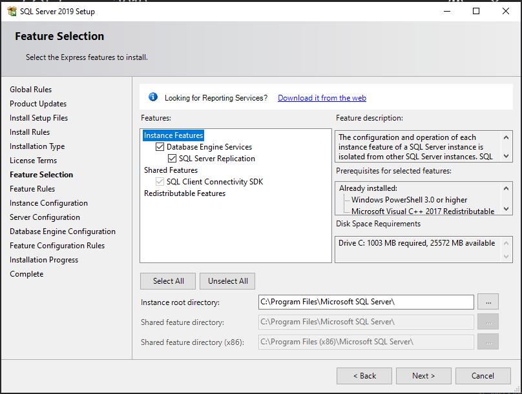Click the Shared feature directory text field
Viewport: 522px width, 394px height.
366,322
